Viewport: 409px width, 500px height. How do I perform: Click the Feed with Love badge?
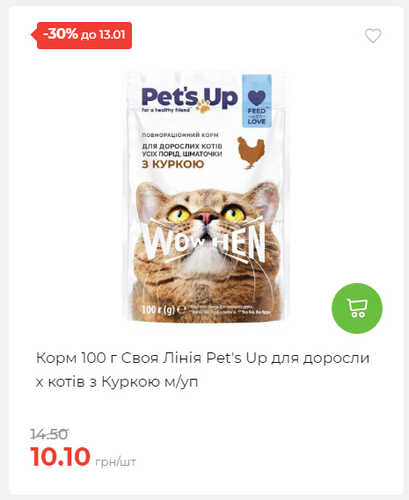click(257, 101)
